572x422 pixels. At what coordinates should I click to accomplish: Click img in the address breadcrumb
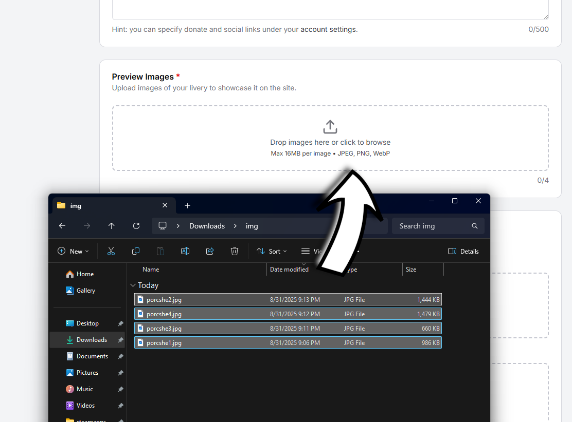[252, 226]
